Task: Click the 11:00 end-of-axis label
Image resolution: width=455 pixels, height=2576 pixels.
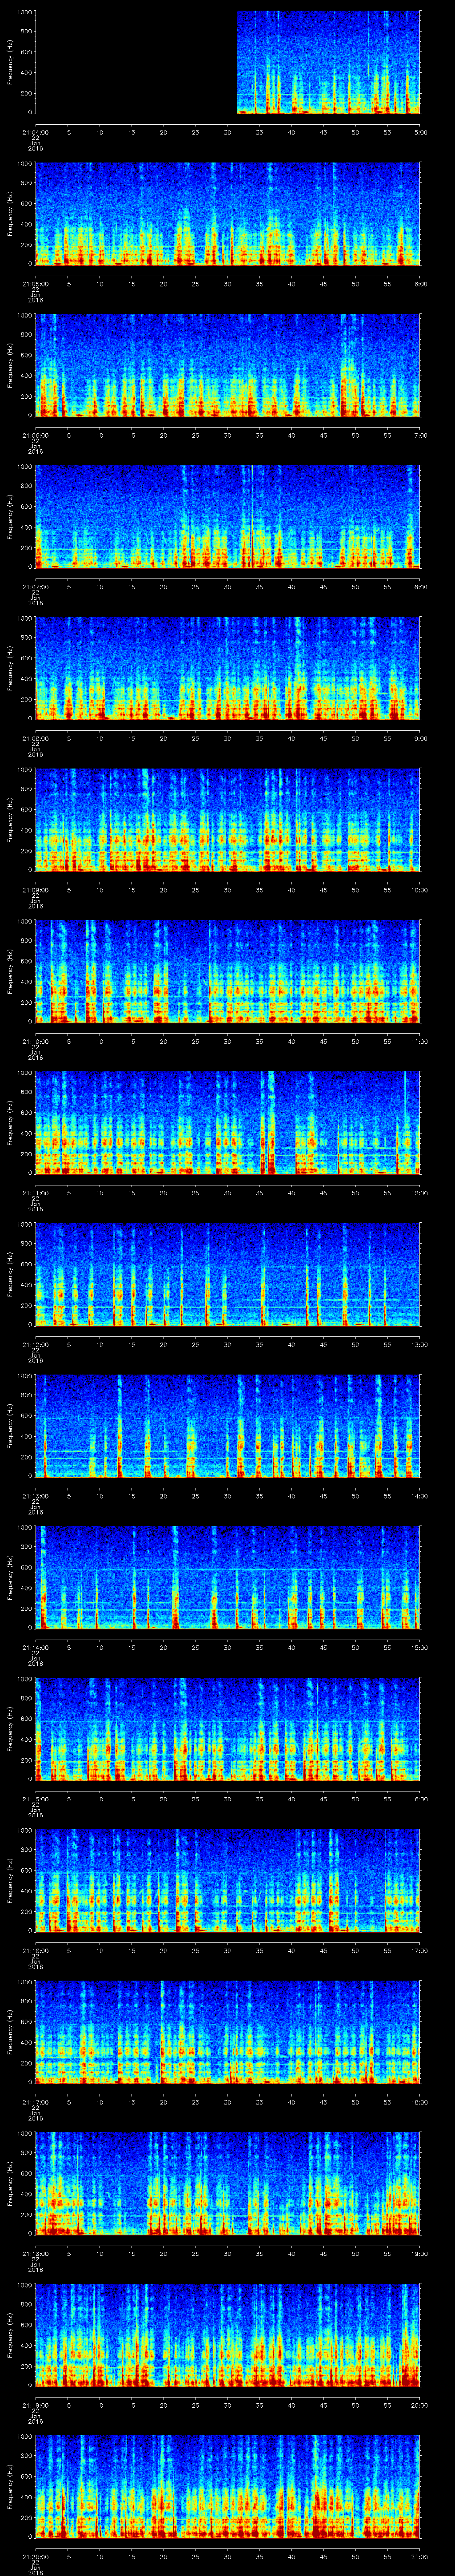Action: [x=420, y=1042]
